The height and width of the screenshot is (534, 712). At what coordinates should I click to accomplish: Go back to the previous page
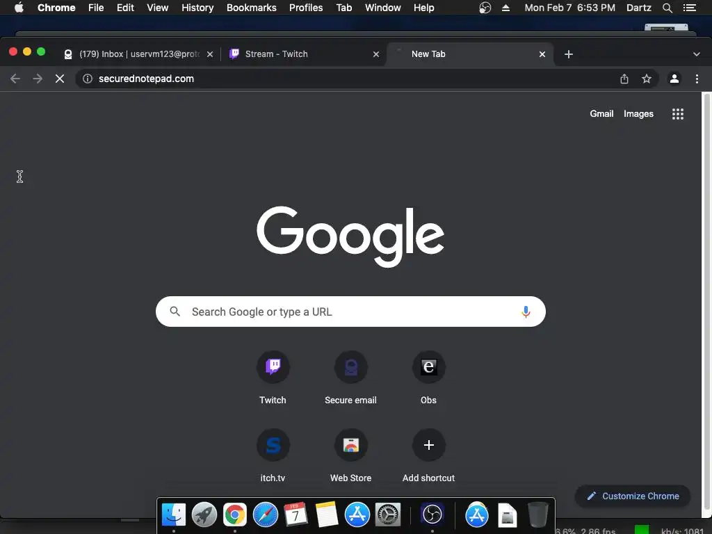(x=15, y=79)
